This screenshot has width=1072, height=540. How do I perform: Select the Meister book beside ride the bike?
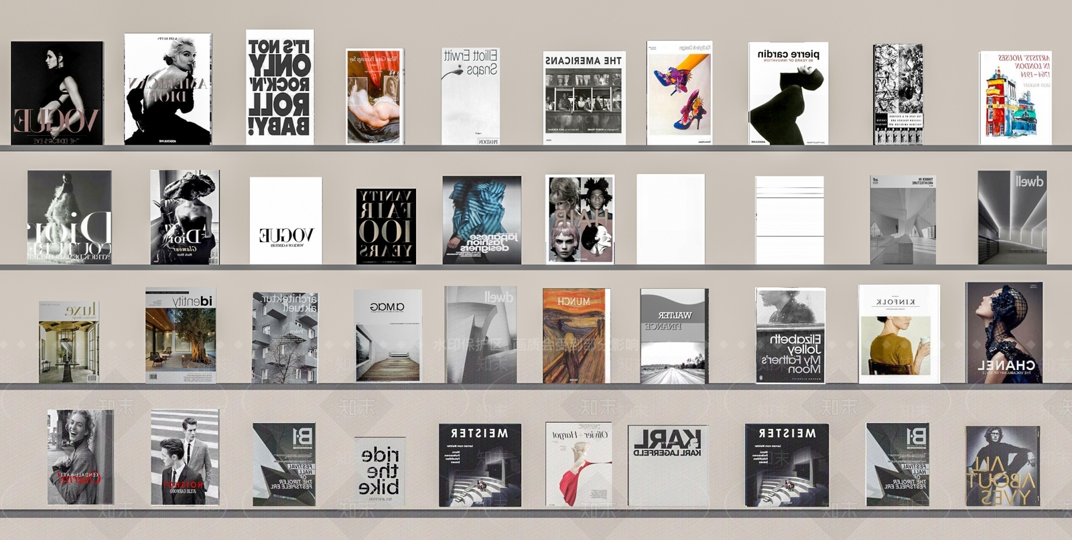pos(480,465)
